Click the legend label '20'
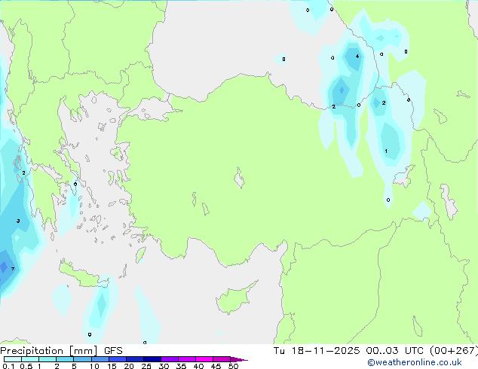Viewport: 478px width, 369px height. pos(129,366)
